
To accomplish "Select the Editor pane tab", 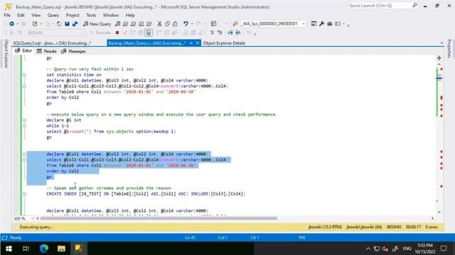I will 23,51.
